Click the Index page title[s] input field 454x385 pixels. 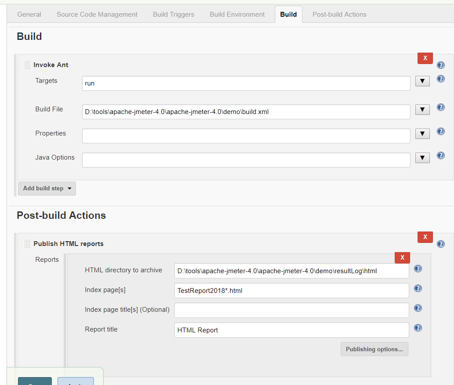(x=291, y=310)
